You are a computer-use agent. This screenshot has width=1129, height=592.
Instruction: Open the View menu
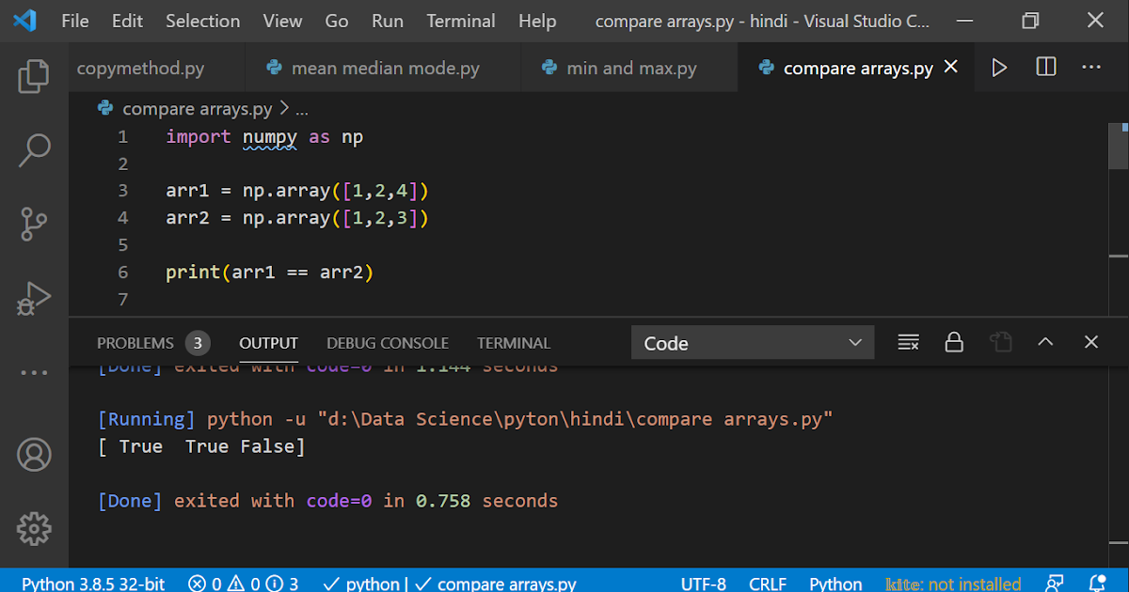tap(282, 21)
